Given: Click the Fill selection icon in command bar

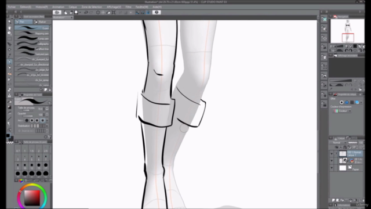Looking at the screenshot, I should coord(108,12).
